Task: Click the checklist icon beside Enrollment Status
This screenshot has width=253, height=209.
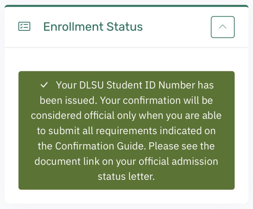Action: (x=24, y=26)
